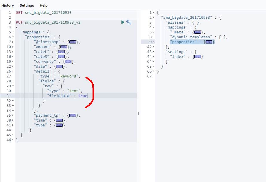
Task: Expand collapsed properties badge in response
Action: click(209, 42)
